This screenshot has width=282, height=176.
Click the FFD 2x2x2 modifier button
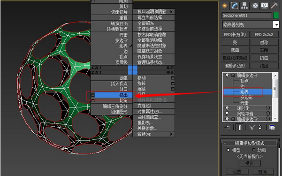pos(264,35)
